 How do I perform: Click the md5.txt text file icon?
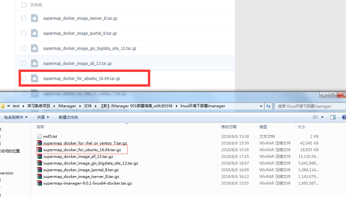click(39, 136)
